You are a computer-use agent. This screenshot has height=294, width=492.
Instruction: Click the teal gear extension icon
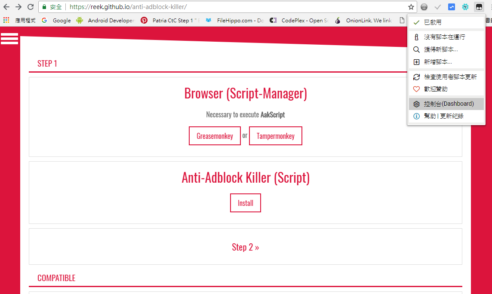465,7
